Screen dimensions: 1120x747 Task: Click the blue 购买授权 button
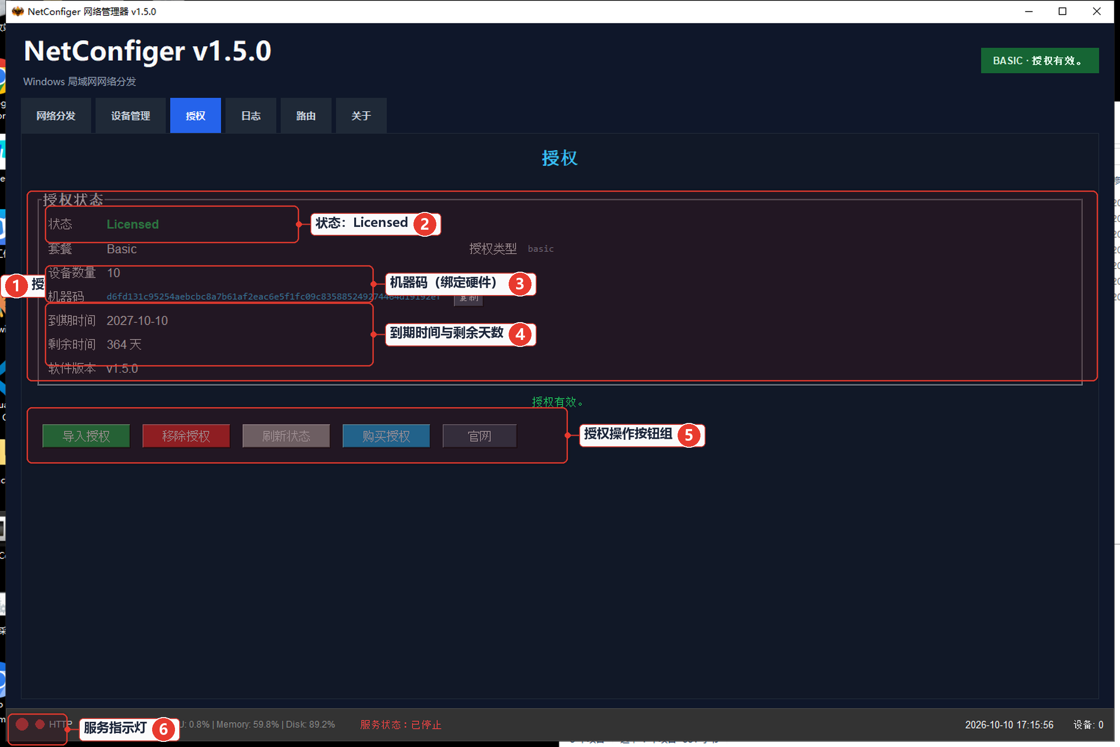[x=386, y=436]
